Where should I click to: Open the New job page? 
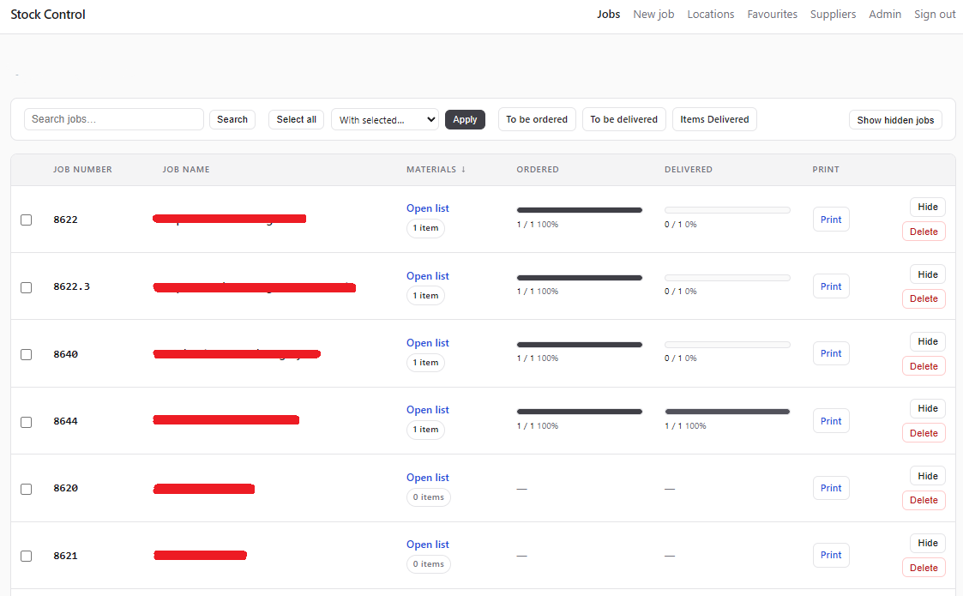click(653, 14)
